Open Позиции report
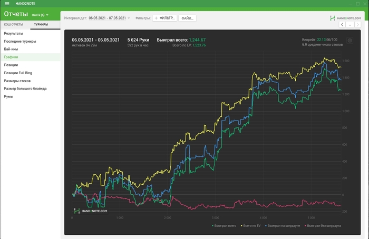Image resolution: width=369 pixels, height=239 pixels. 30,65
